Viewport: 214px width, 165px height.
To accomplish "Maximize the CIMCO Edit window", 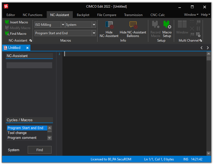I will click(192, 7).
